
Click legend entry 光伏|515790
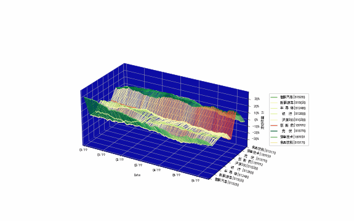288,131
